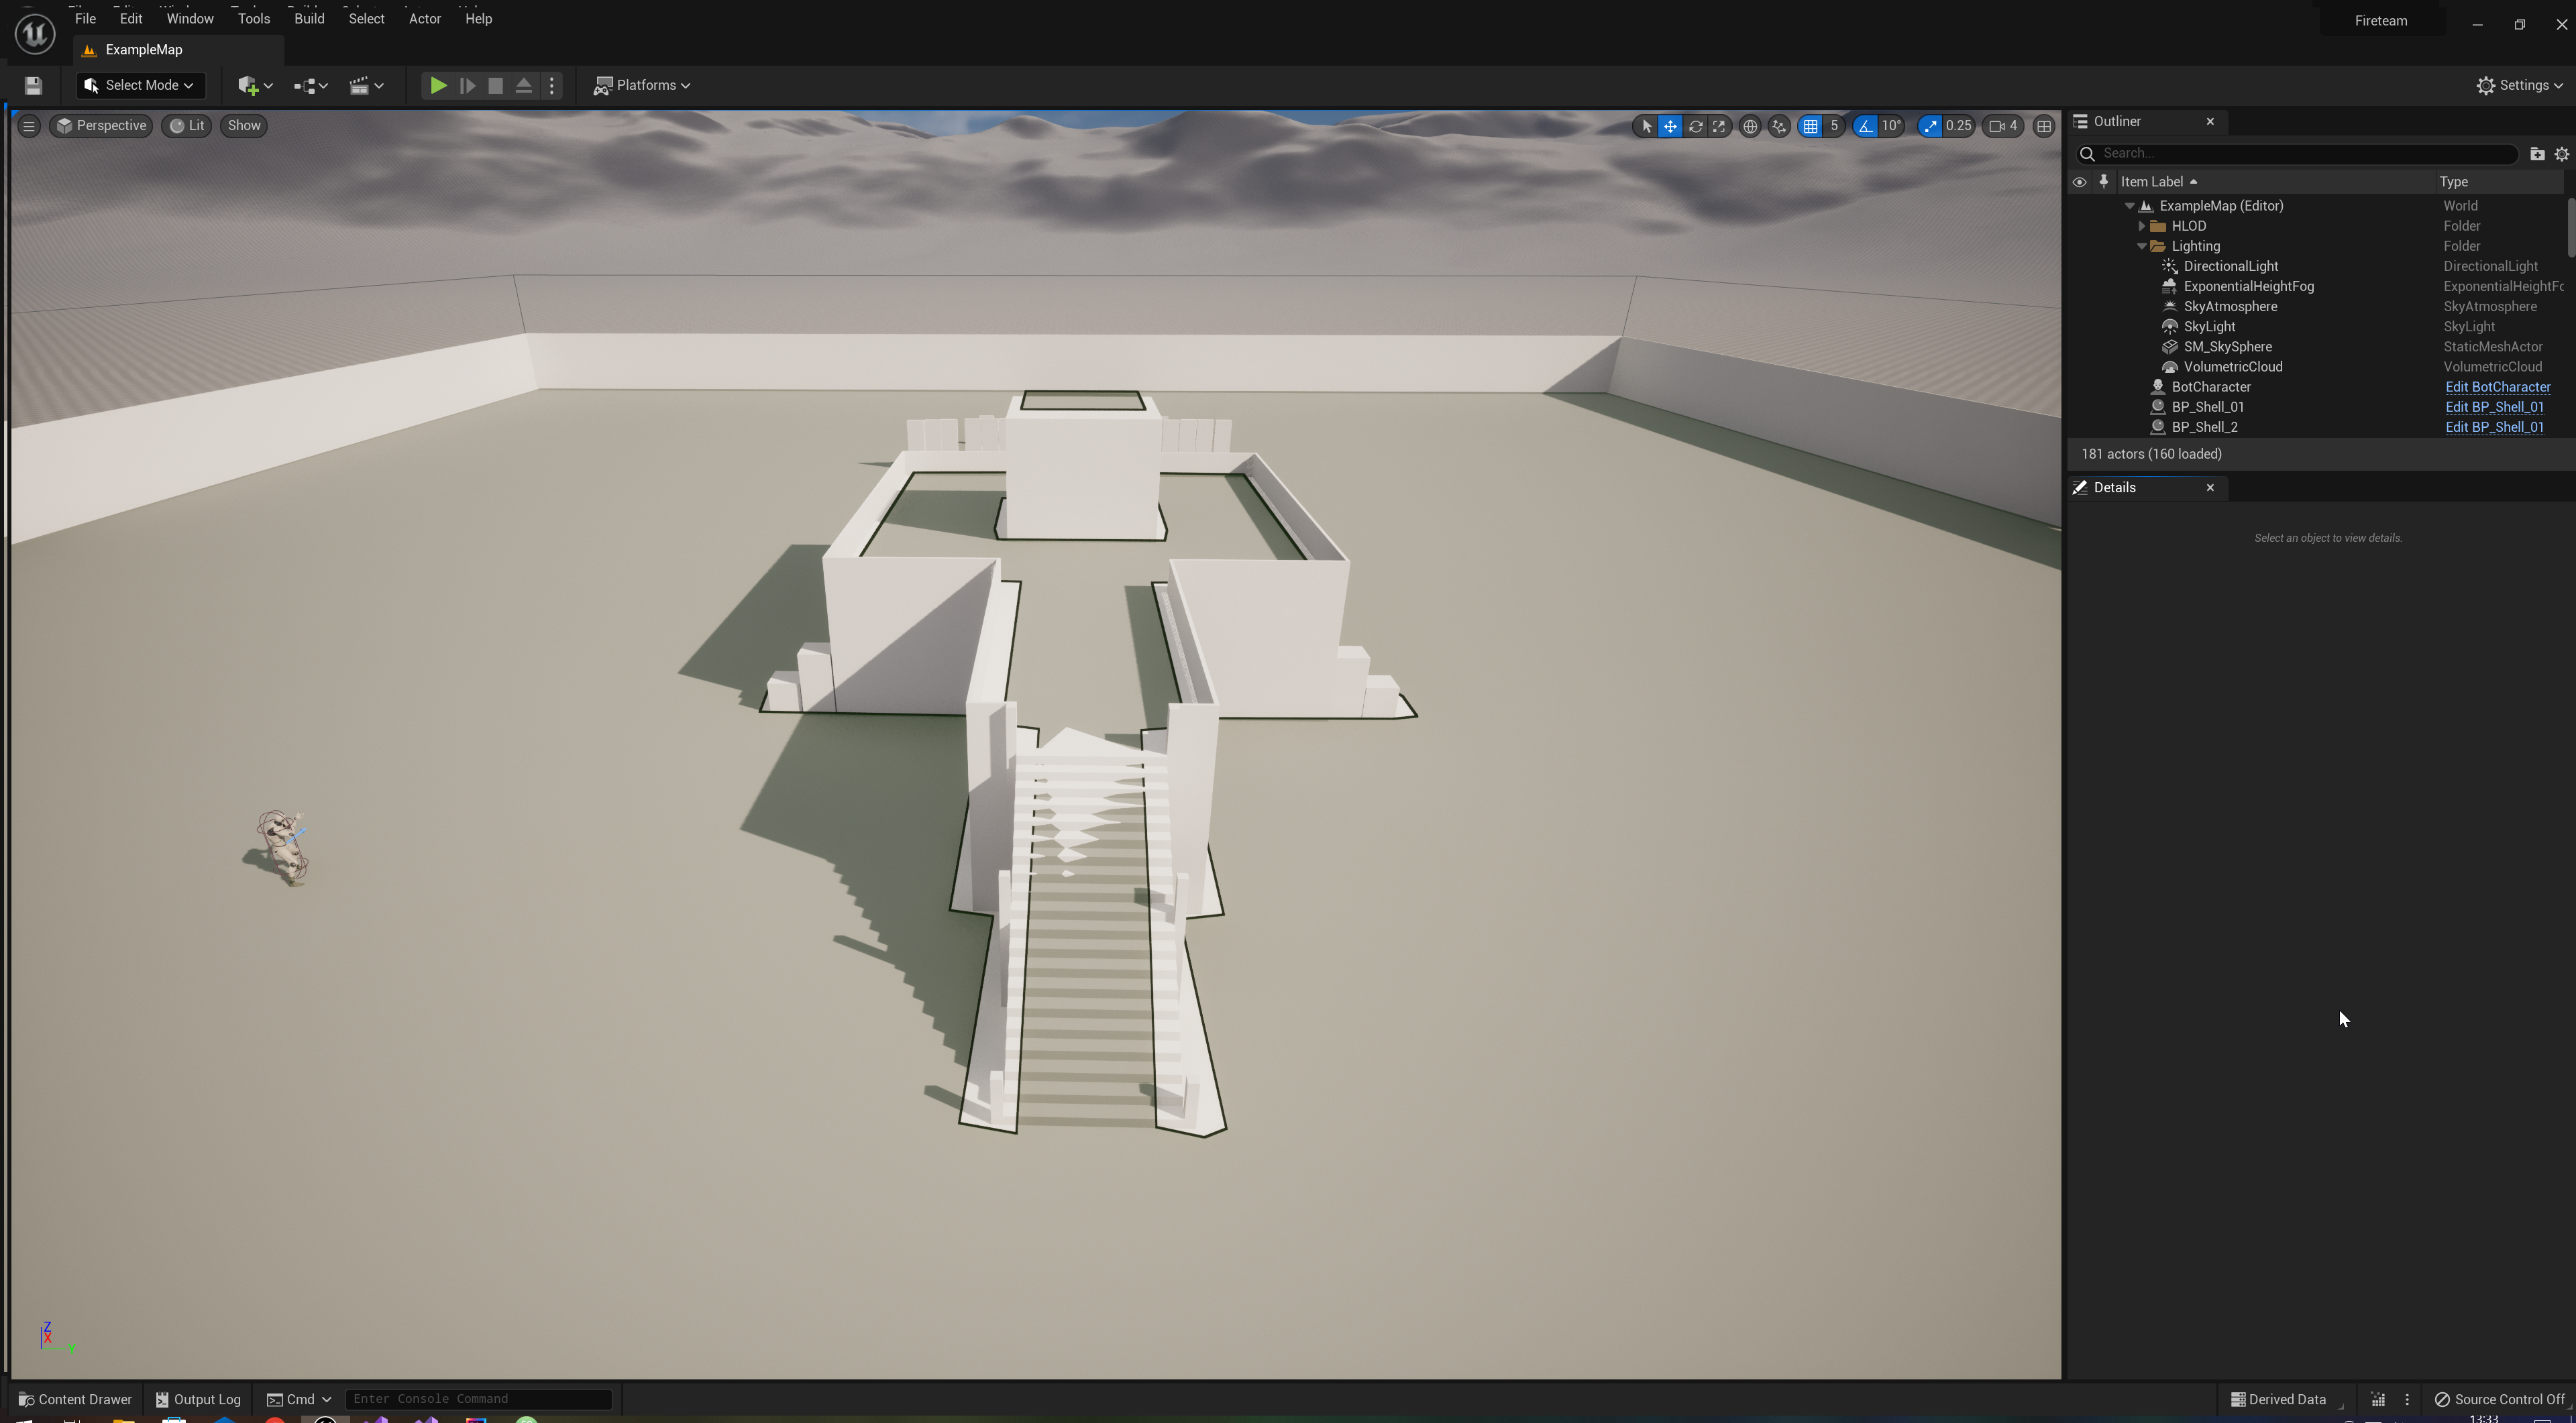This screenshot has height=1423, width=2576.
Task: Save the current level with disk icon
Action: [x=33, y=85]
